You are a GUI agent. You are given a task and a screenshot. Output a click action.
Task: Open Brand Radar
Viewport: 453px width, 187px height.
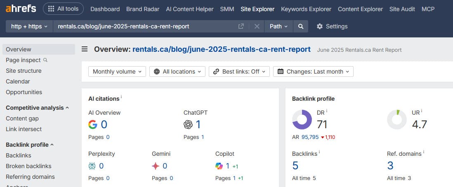[x=143, y=9]
